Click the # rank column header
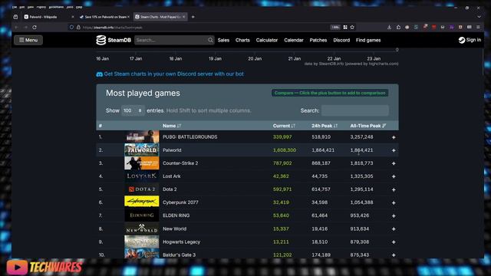Image resolution: width=491 pixels, height=276 pixels. coord(101,126)
